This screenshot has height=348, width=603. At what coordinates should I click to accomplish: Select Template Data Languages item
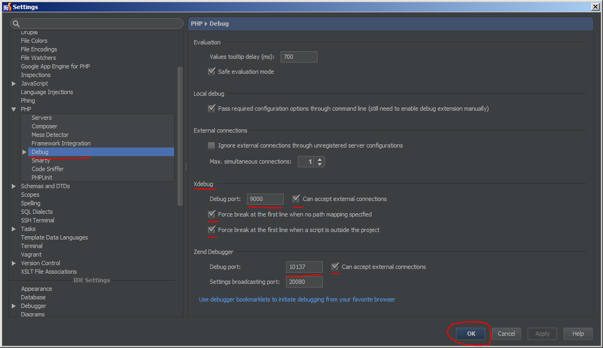[x=54, y=237]
